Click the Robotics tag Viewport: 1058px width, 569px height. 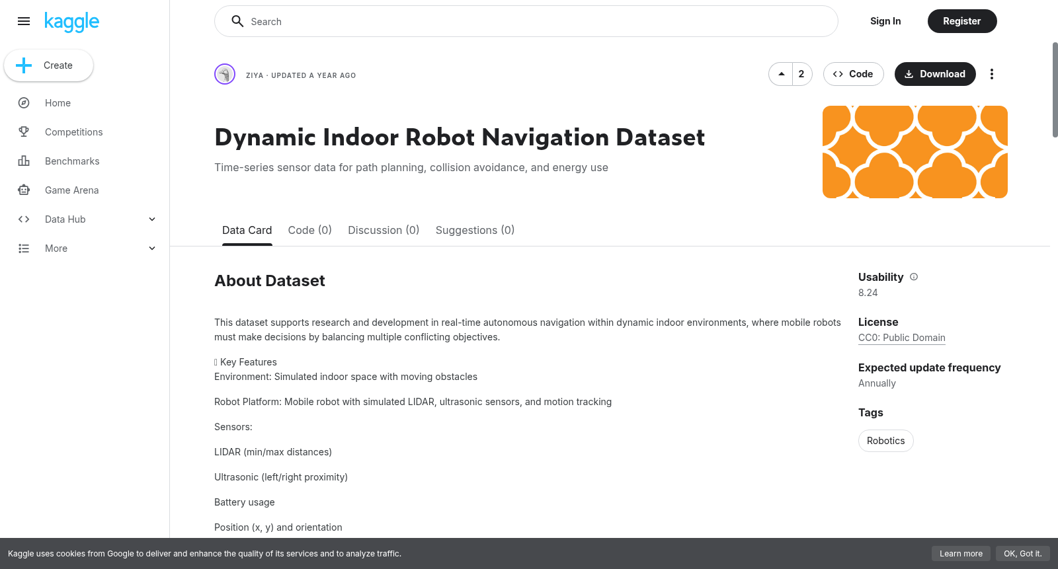[x=886, y=441]
